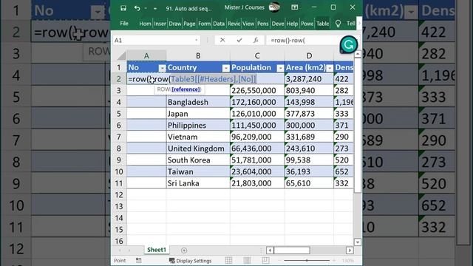Open the Help ribbon tab
Image resolution: width=473 pixels, height=266 pixels.
click(x=292, y=24)
